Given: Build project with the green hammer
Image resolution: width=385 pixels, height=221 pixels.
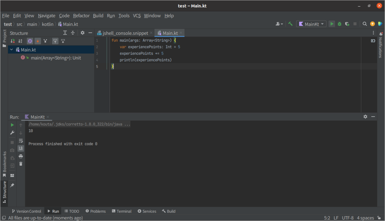Looking at the screenshot, I should 290,24.
